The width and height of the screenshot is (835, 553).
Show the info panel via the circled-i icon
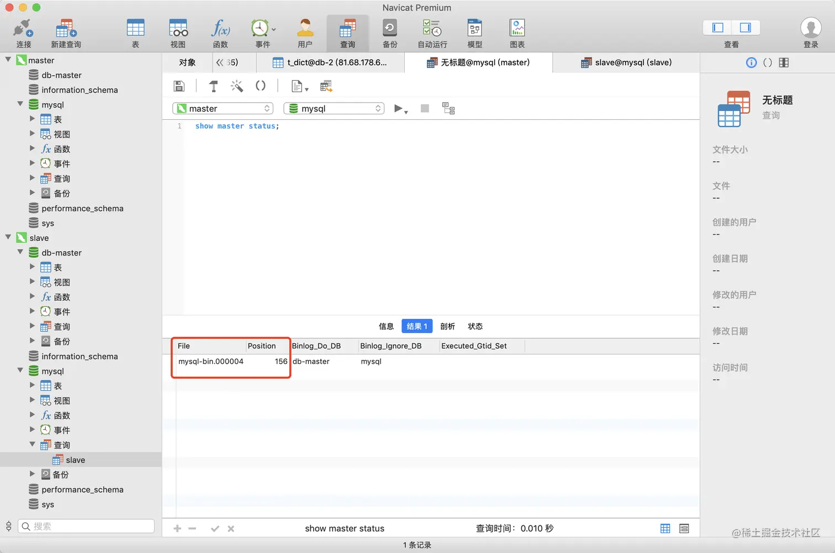tap(751, 62)
